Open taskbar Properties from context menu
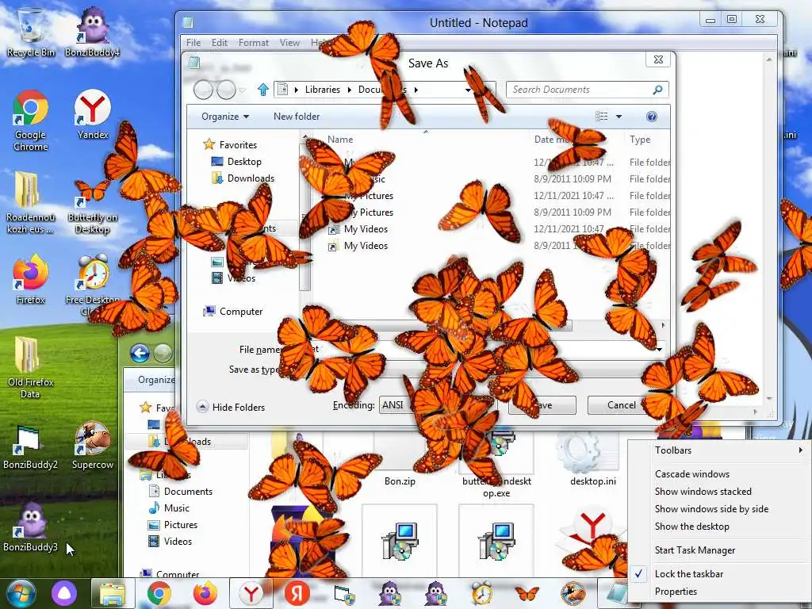 coord(718,592)
